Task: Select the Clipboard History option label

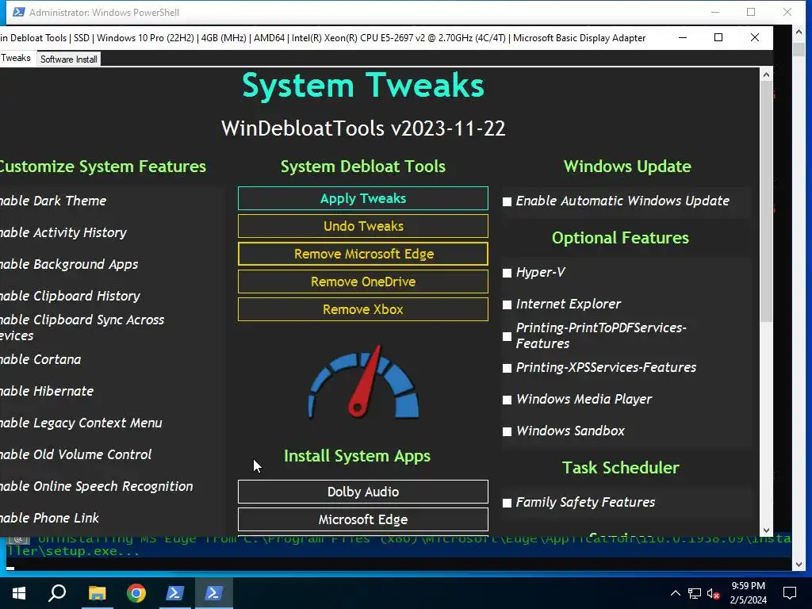Action: pos(70,296)
